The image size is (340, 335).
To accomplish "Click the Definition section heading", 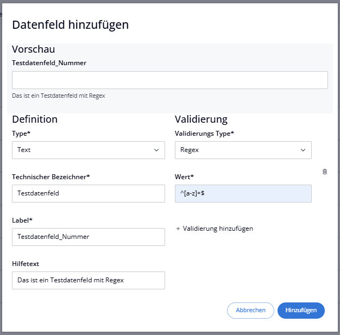I will click(35, 119).
